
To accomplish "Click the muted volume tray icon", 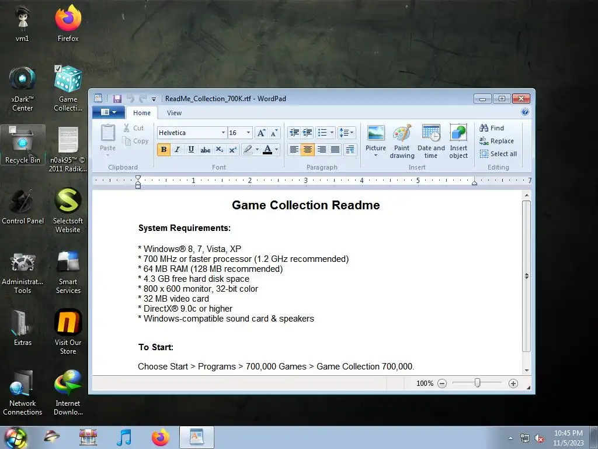I will pos(539,438).
